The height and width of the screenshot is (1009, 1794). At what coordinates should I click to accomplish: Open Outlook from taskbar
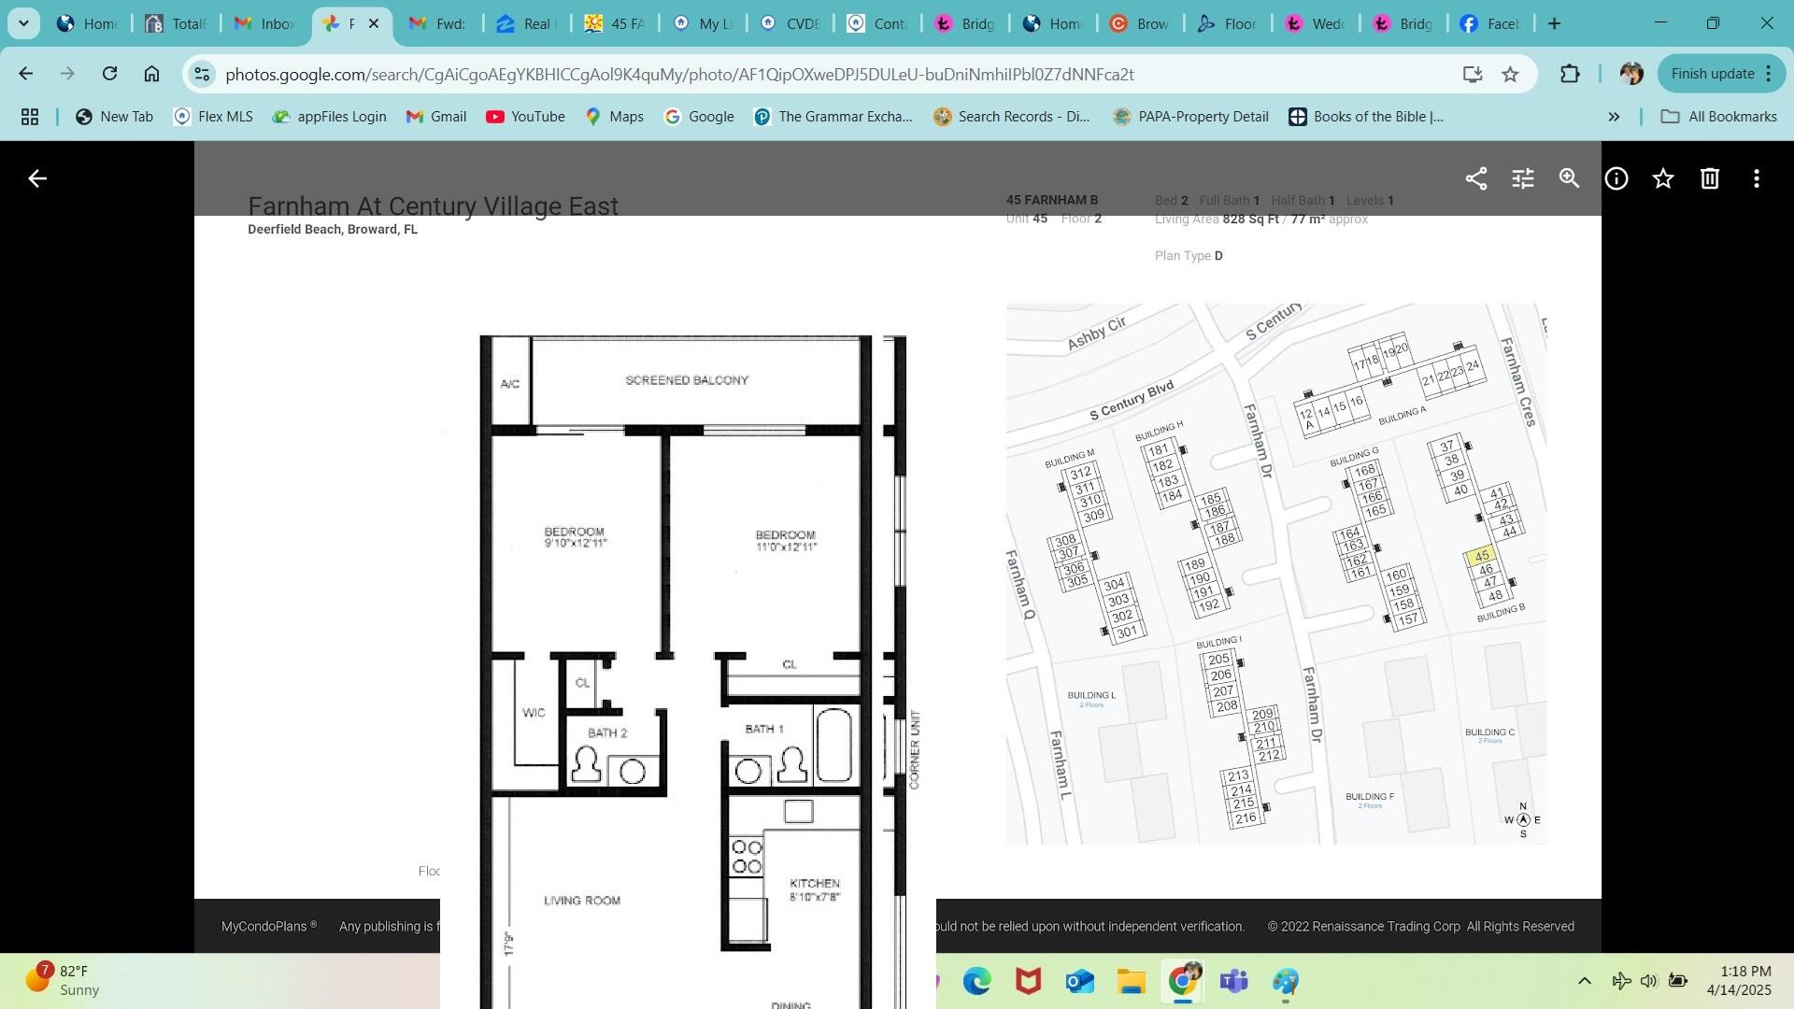[x=1079, y=981]
